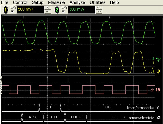Click the clk digital channel label
The image size is (163, 124).
click(x=152, y=90)
